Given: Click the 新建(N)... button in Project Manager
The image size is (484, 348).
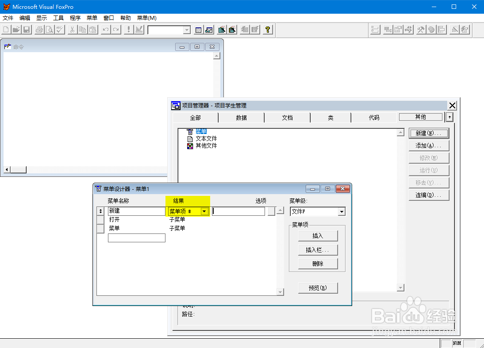Looking at the screenshot, I should click(x=429, y=133).
